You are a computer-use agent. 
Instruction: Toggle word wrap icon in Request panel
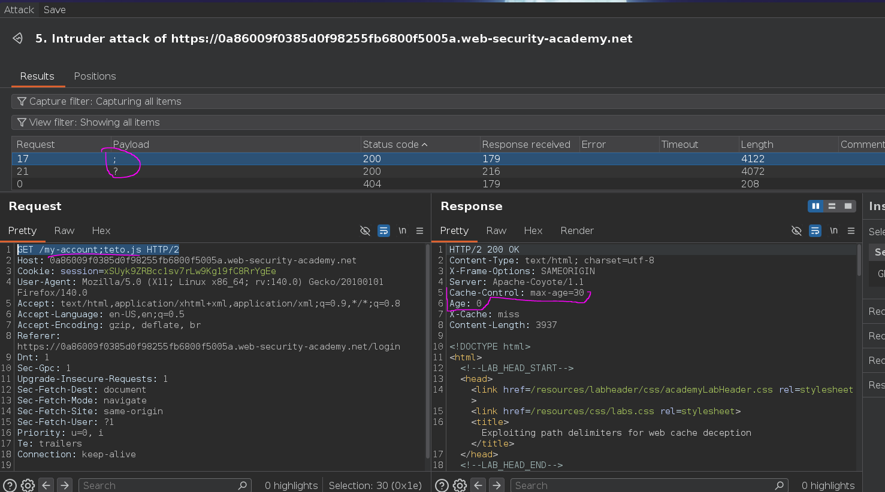(383, 230)
